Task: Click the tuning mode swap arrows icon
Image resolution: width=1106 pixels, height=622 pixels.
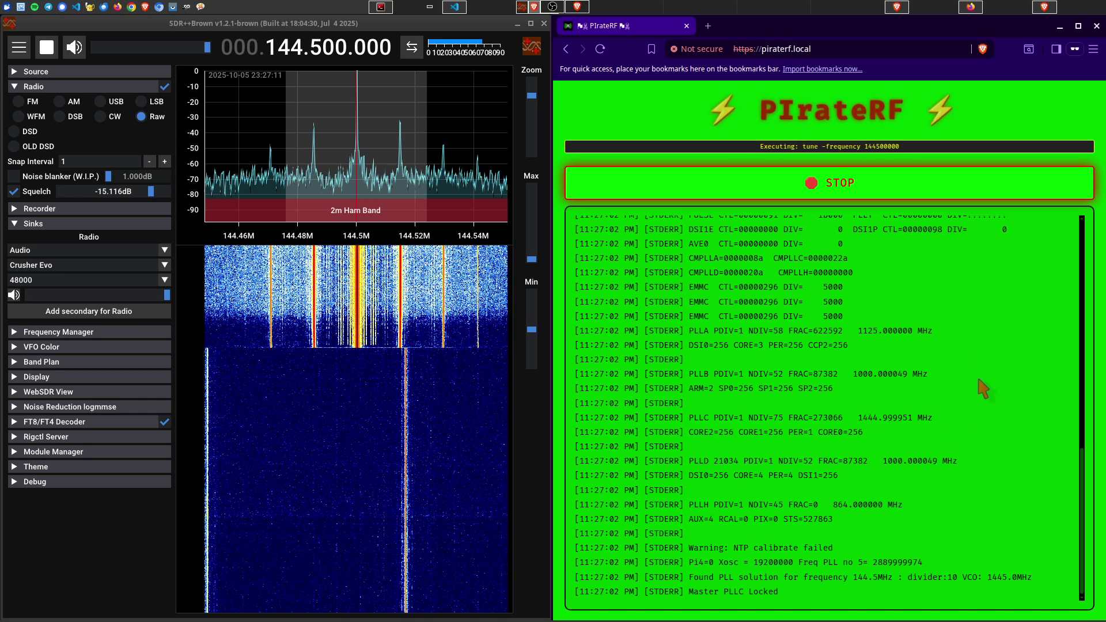Action: click(x=411, y=47)
